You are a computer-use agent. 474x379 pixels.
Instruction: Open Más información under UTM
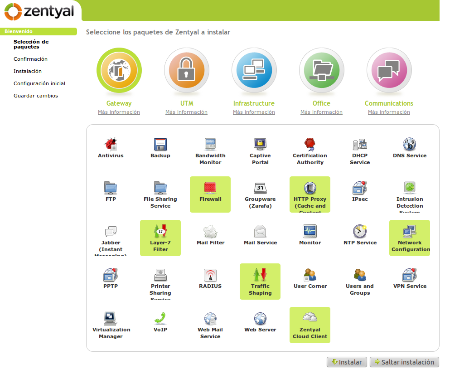(x=186, y=112)
